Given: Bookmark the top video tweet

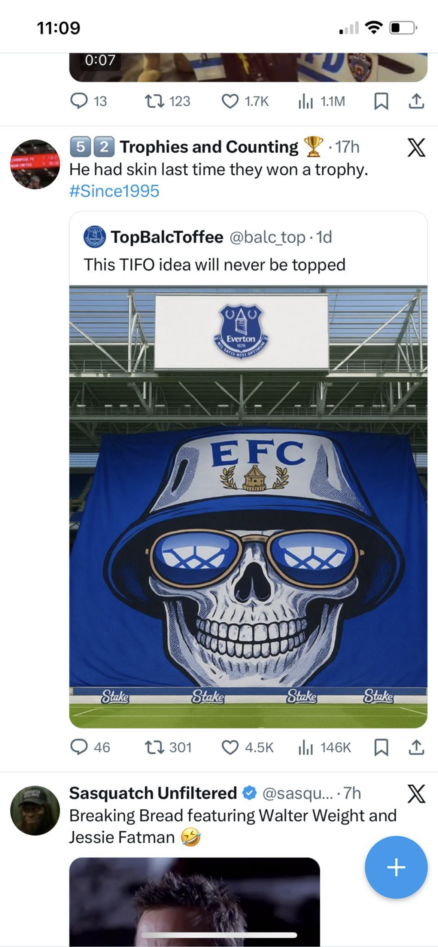Looking at the screenshot, I should (x=381, y=101).
